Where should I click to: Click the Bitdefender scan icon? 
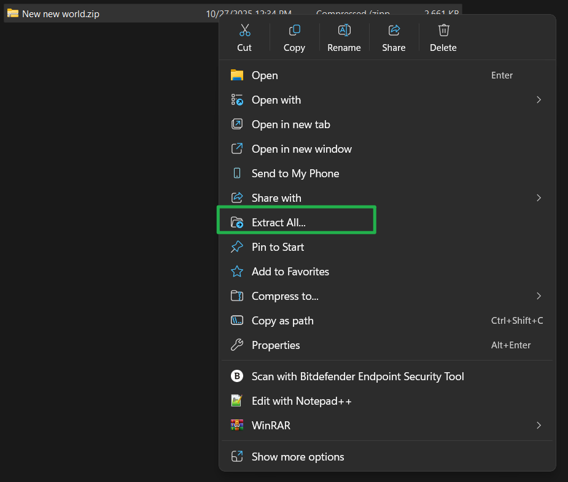pyautogui.click(x=237, y=377)
